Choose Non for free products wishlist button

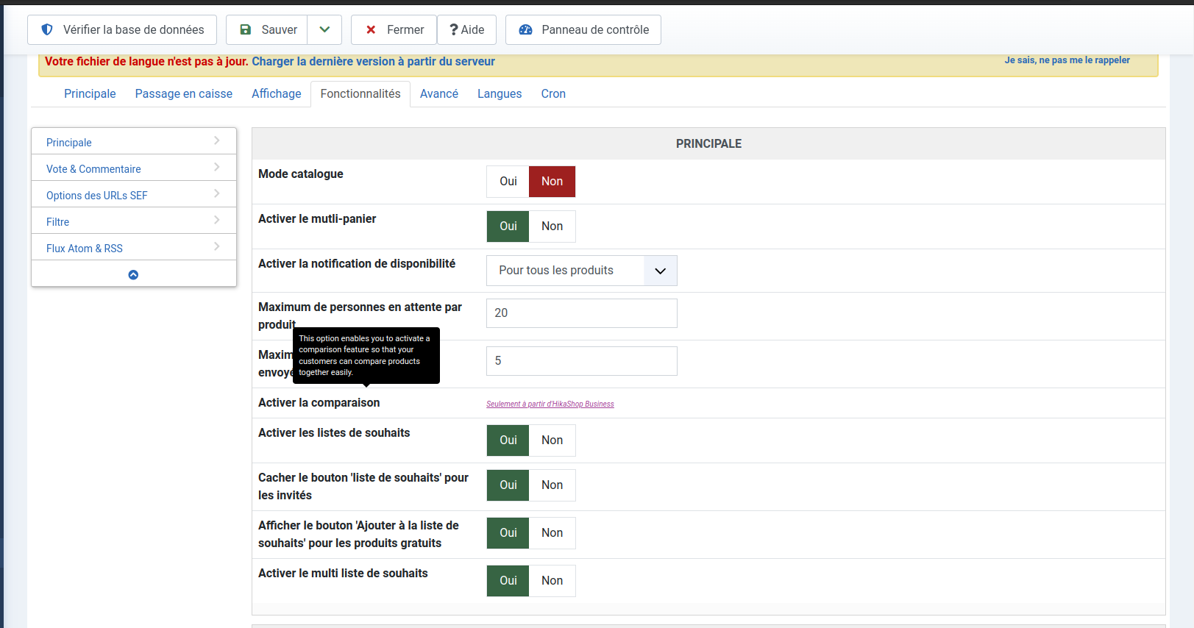552,533
